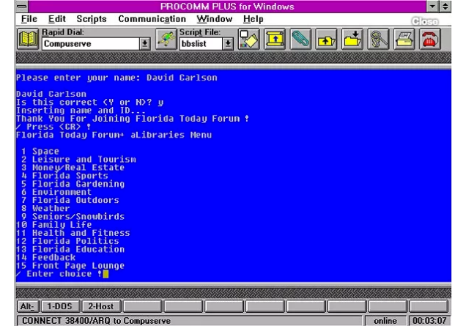Open the Edit menu
The image size is (466, 326).
(56, 19)
